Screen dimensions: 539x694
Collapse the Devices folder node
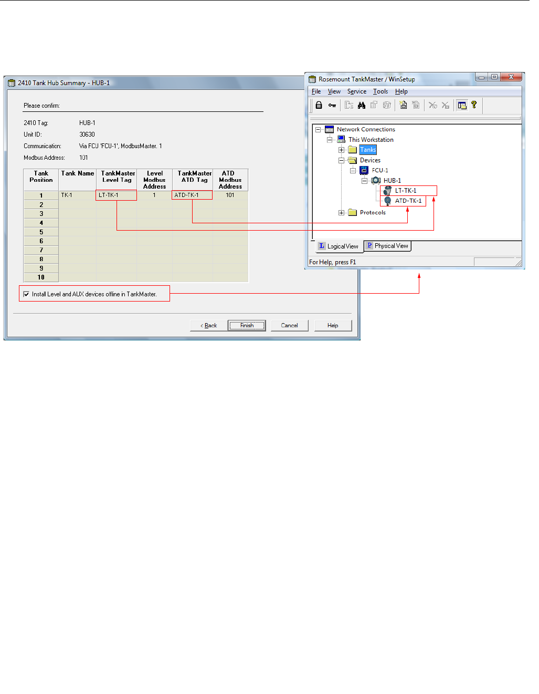341,160
